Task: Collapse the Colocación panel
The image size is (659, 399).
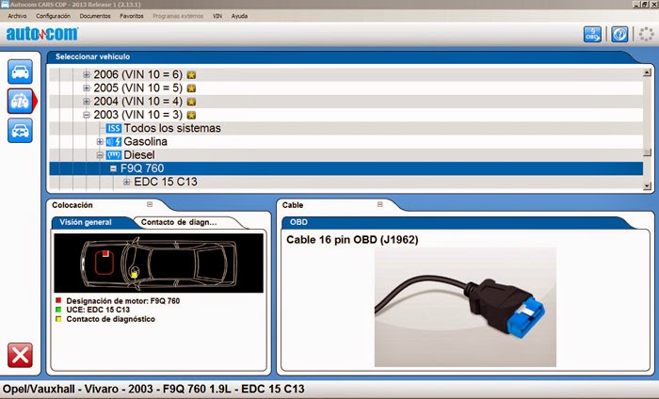Action: tap(150, 204)
